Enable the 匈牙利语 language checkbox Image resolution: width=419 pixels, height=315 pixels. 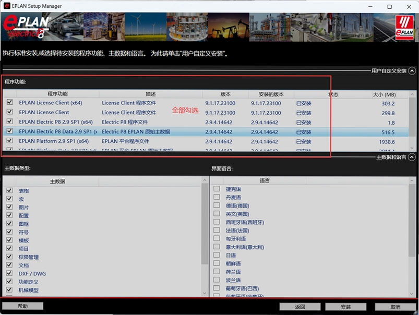(217, 238)
